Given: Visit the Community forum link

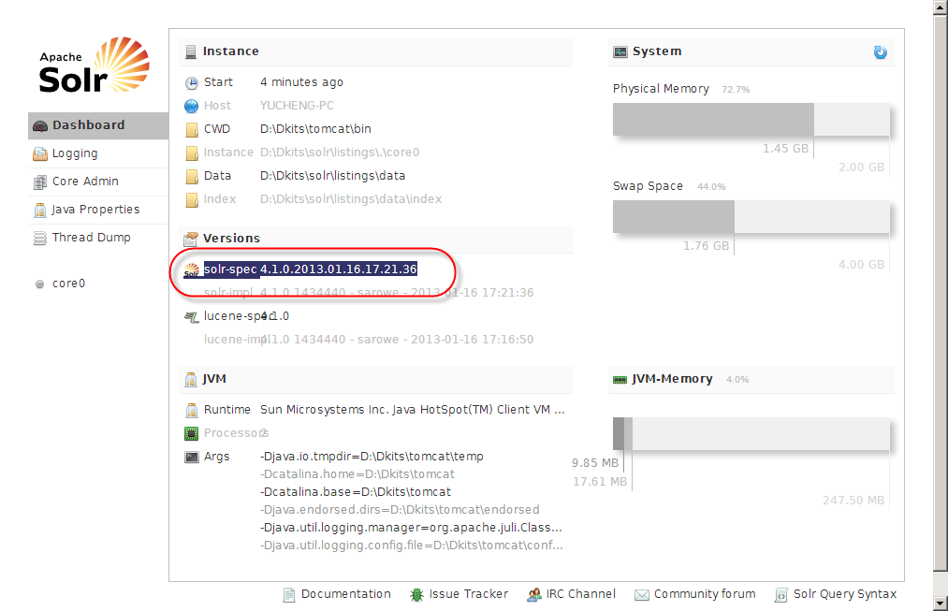Looking at the screenshot, I should (x=705, y=594).
